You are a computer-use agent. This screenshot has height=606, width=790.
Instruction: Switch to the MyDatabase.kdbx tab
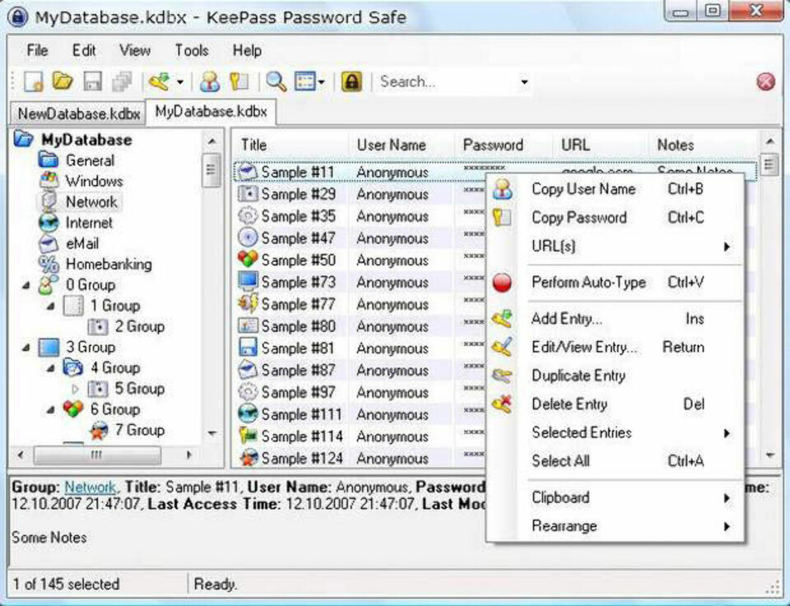211,111
